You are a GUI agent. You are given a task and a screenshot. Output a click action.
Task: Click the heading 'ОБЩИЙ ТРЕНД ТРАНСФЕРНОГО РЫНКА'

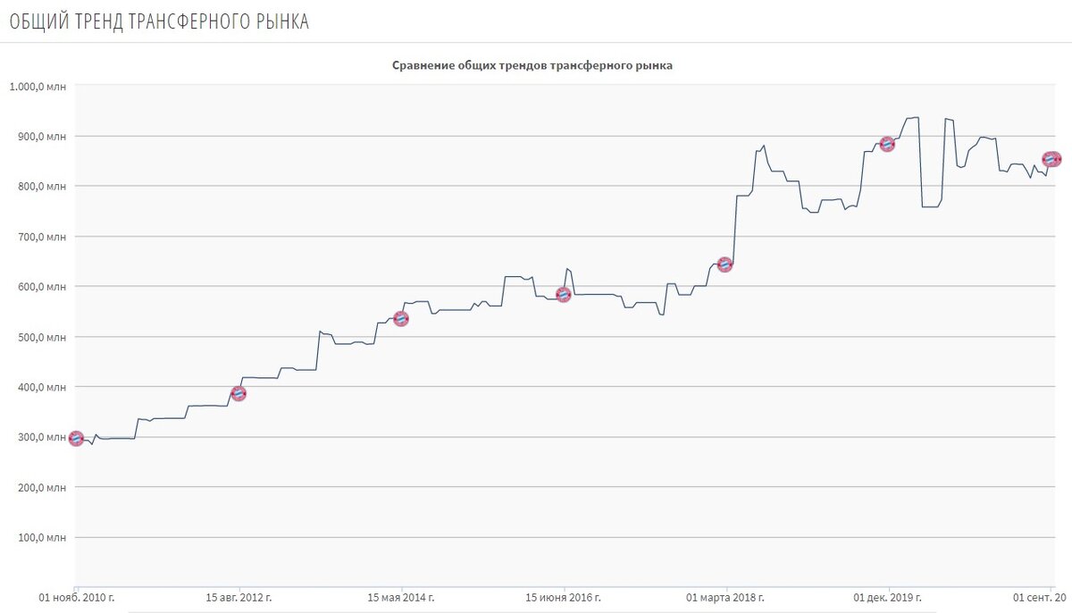click(159, 22)
